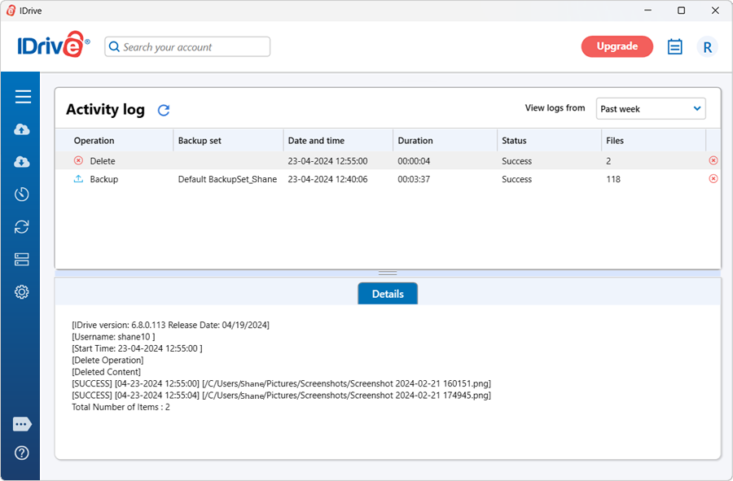
Task: Open the Help question mark icon
Action: 22,453
